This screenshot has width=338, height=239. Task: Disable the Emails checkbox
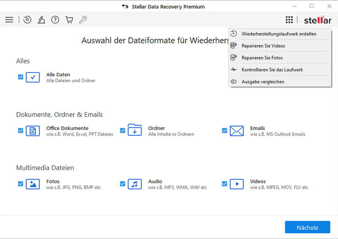click(224, 130)
